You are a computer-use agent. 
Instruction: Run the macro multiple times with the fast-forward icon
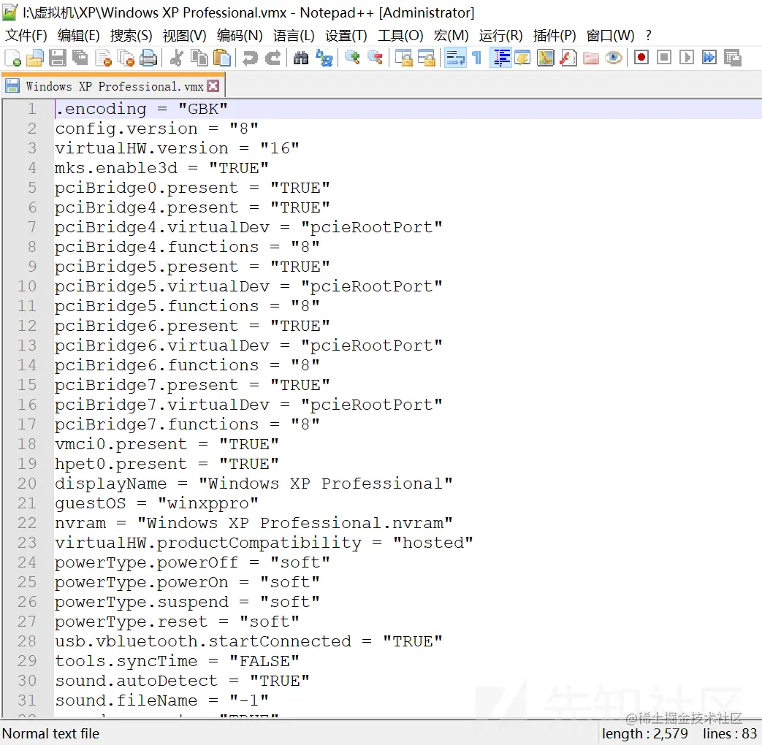709,58
